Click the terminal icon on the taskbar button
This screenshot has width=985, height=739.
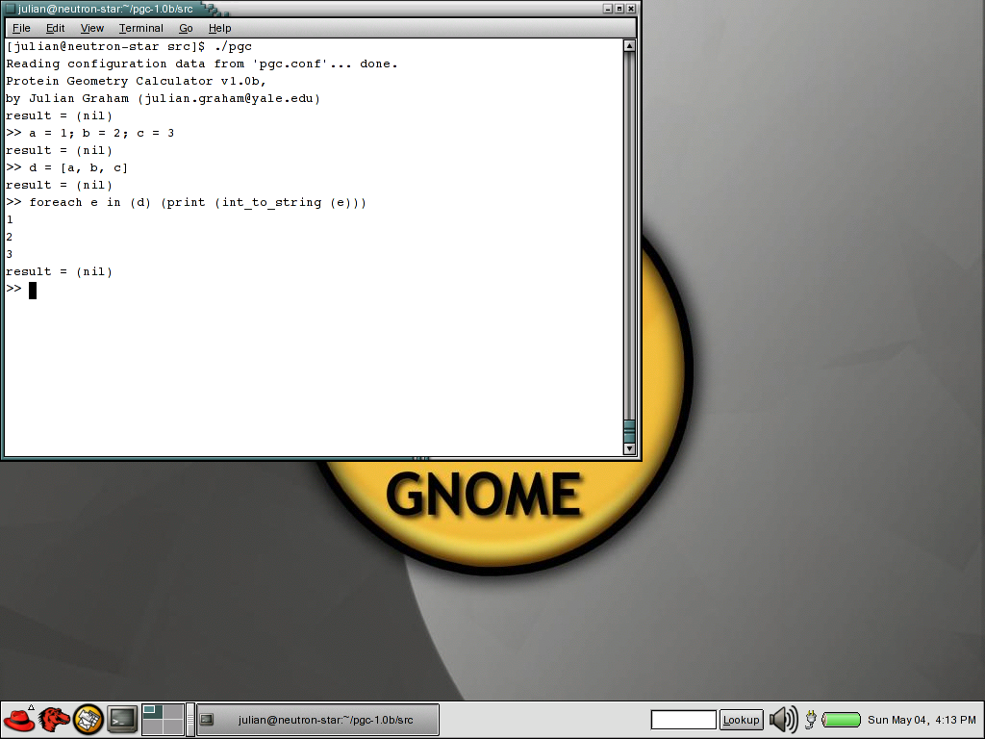(x=207, y=720)
